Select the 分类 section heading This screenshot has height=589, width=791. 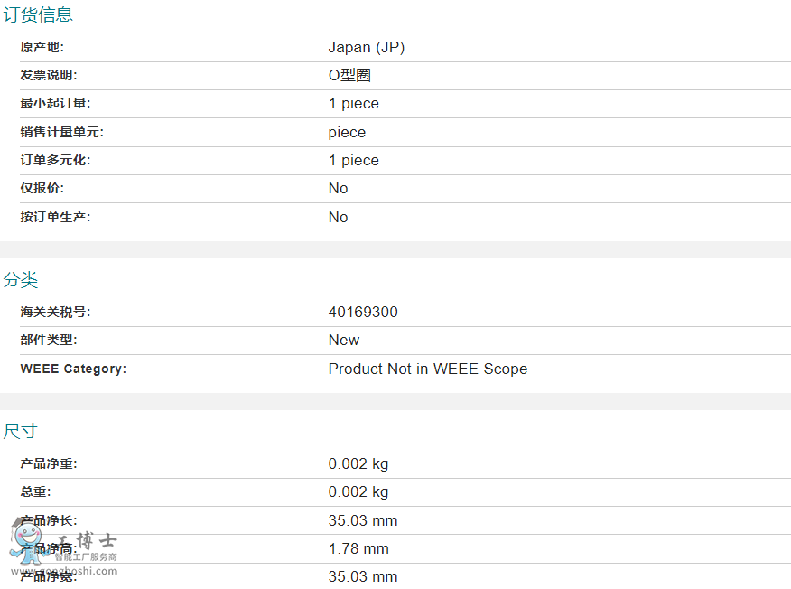21,280
